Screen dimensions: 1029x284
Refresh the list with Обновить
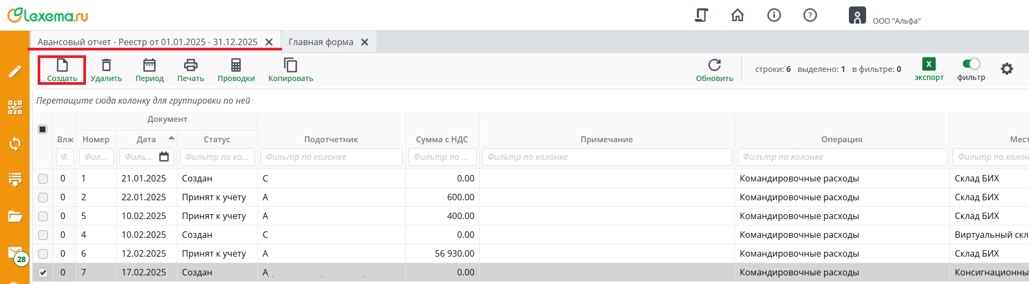tap(714, 65)
